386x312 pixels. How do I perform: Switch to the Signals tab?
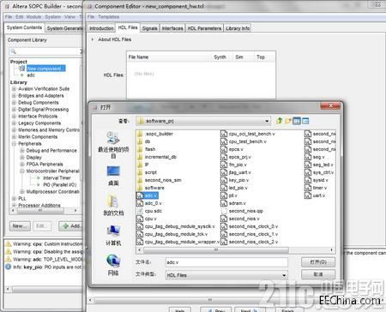pyautogui.click(x=150, y=28)
